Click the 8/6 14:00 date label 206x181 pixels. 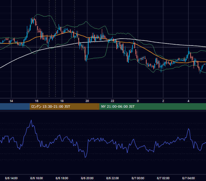11,178
